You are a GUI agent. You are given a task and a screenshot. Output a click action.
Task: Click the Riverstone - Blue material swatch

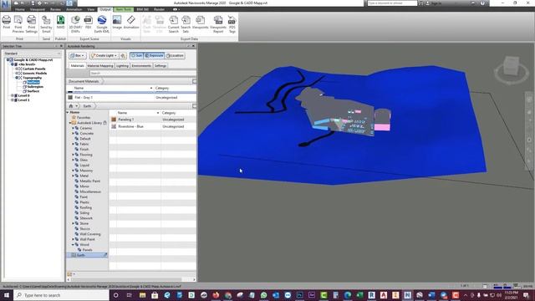pos(114,126)
